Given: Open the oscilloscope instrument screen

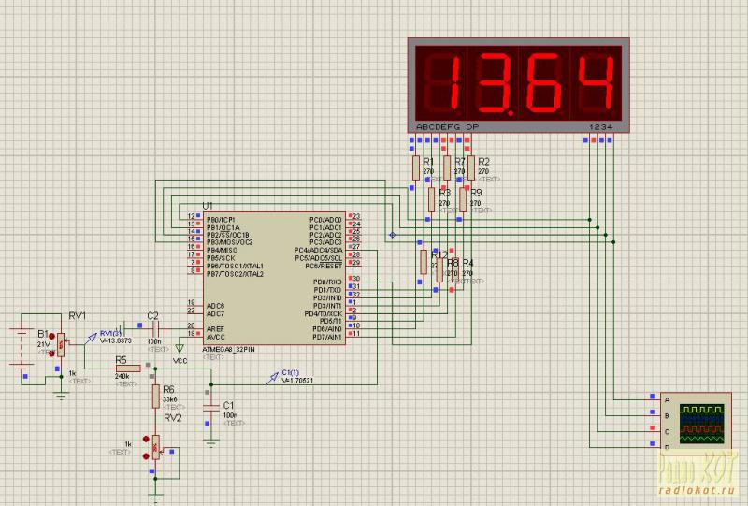Looking at the screenshot, I should [x=702, y=423].
